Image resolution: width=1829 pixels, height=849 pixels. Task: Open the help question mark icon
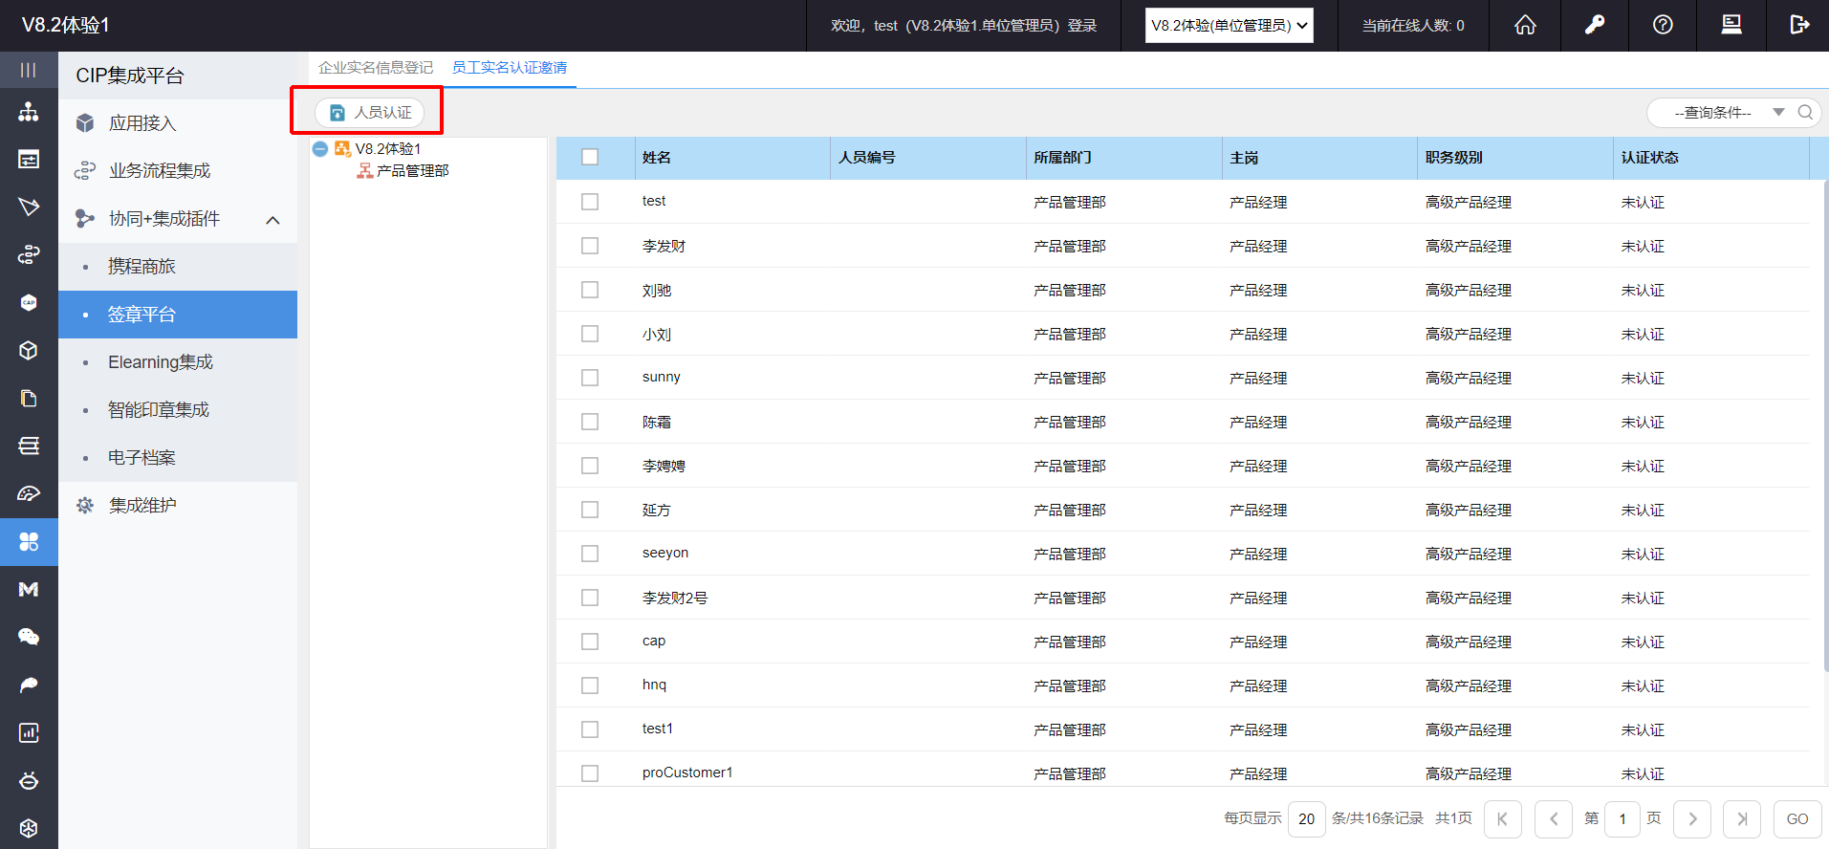point(1663,25)
